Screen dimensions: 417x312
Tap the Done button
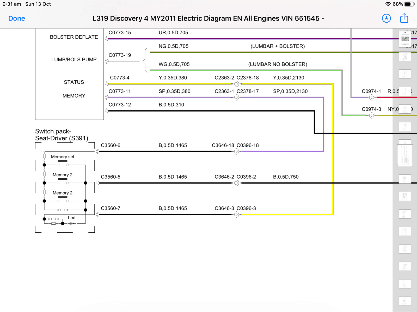pyautogui.click(x=17, y=18)
